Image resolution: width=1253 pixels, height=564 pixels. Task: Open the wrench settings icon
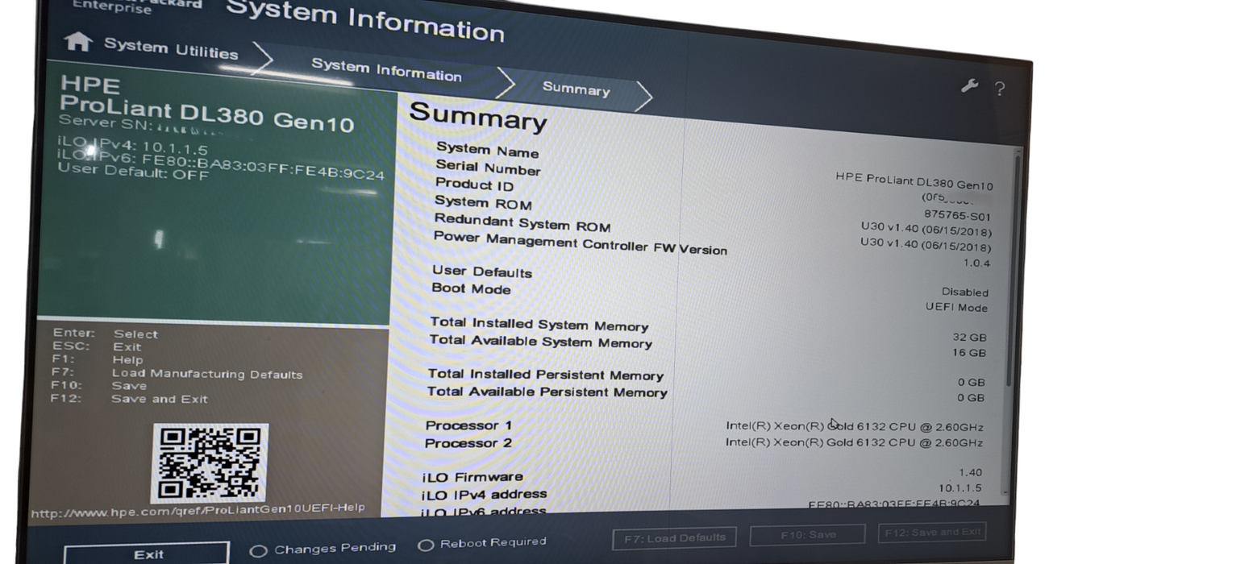[968, 86]
